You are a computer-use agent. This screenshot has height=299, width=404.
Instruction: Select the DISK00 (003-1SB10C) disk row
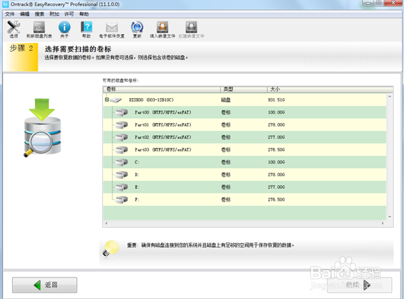pyautogui.click(x=244, y=99)
